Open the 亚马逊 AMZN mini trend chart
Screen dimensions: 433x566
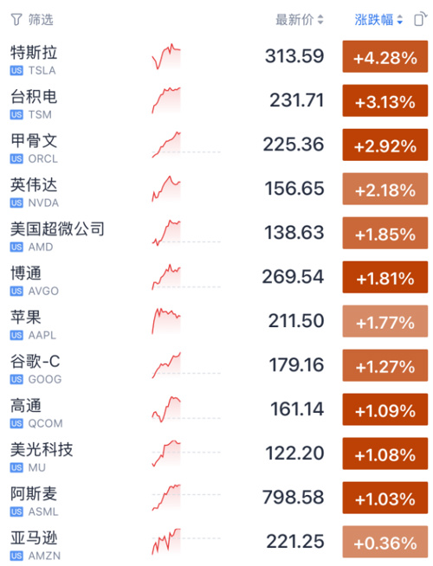[166, 542]
